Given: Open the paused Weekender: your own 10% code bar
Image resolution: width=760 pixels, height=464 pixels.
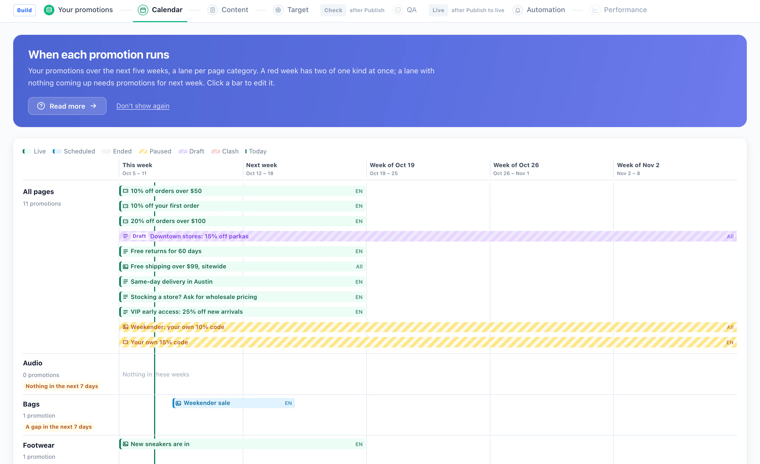Looking at the screenshot, I should pyautogui.click(x=428, y=327).
